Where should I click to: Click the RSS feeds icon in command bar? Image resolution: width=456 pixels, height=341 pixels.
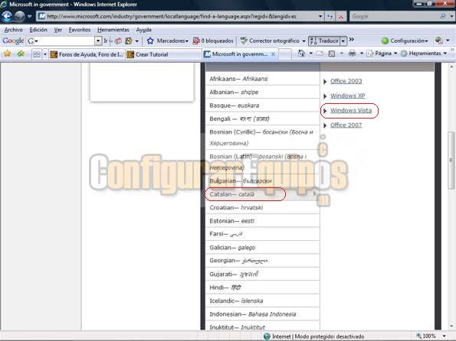tap(332, 54)
